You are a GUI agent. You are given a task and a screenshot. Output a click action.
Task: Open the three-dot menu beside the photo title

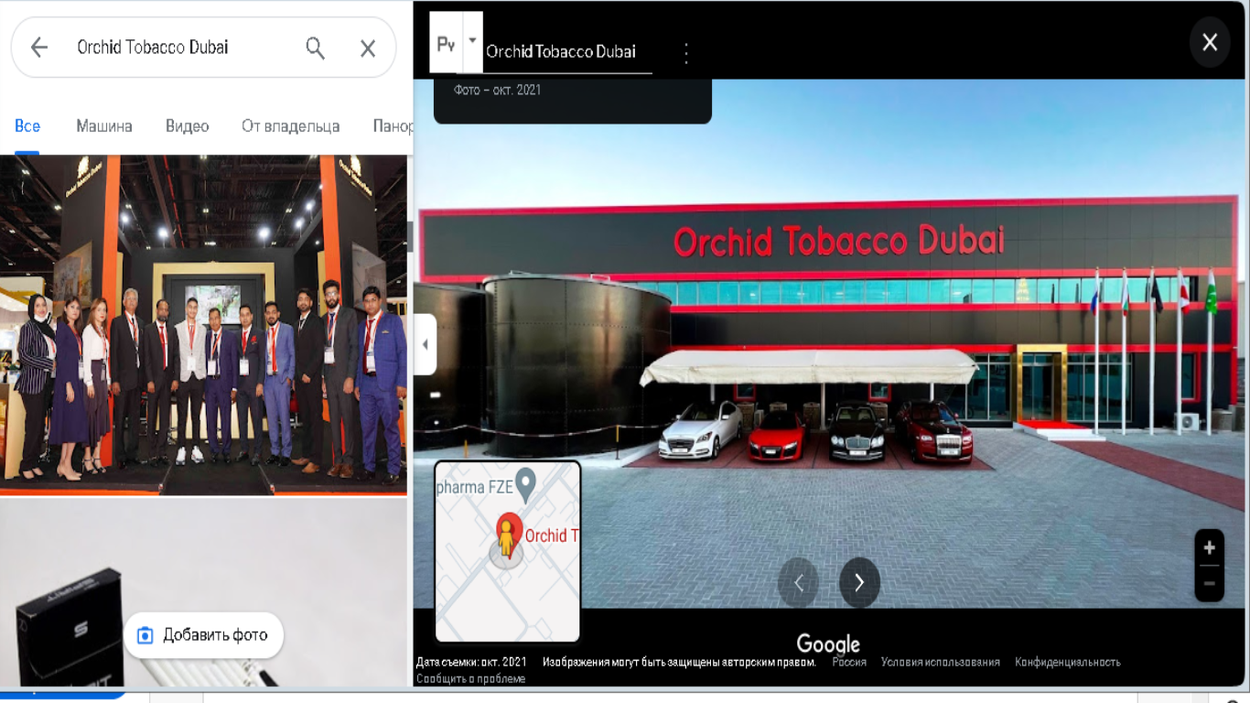coord(686,52)
